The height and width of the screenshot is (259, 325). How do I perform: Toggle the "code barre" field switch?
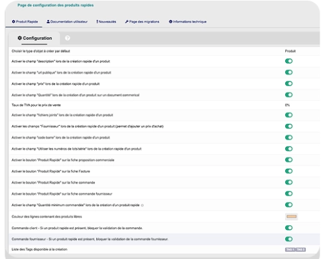(289, 138)
